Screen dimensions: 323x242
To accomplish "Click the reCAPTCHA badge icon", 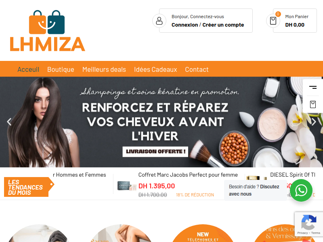I will coord(308,222).
